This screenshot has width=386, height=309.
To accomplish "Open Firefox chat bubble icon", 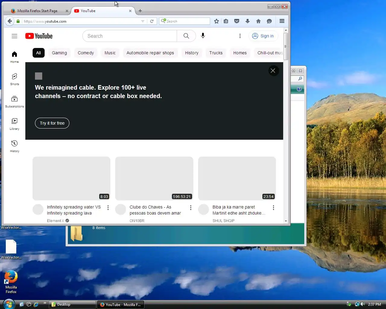I will pos(269,21).
